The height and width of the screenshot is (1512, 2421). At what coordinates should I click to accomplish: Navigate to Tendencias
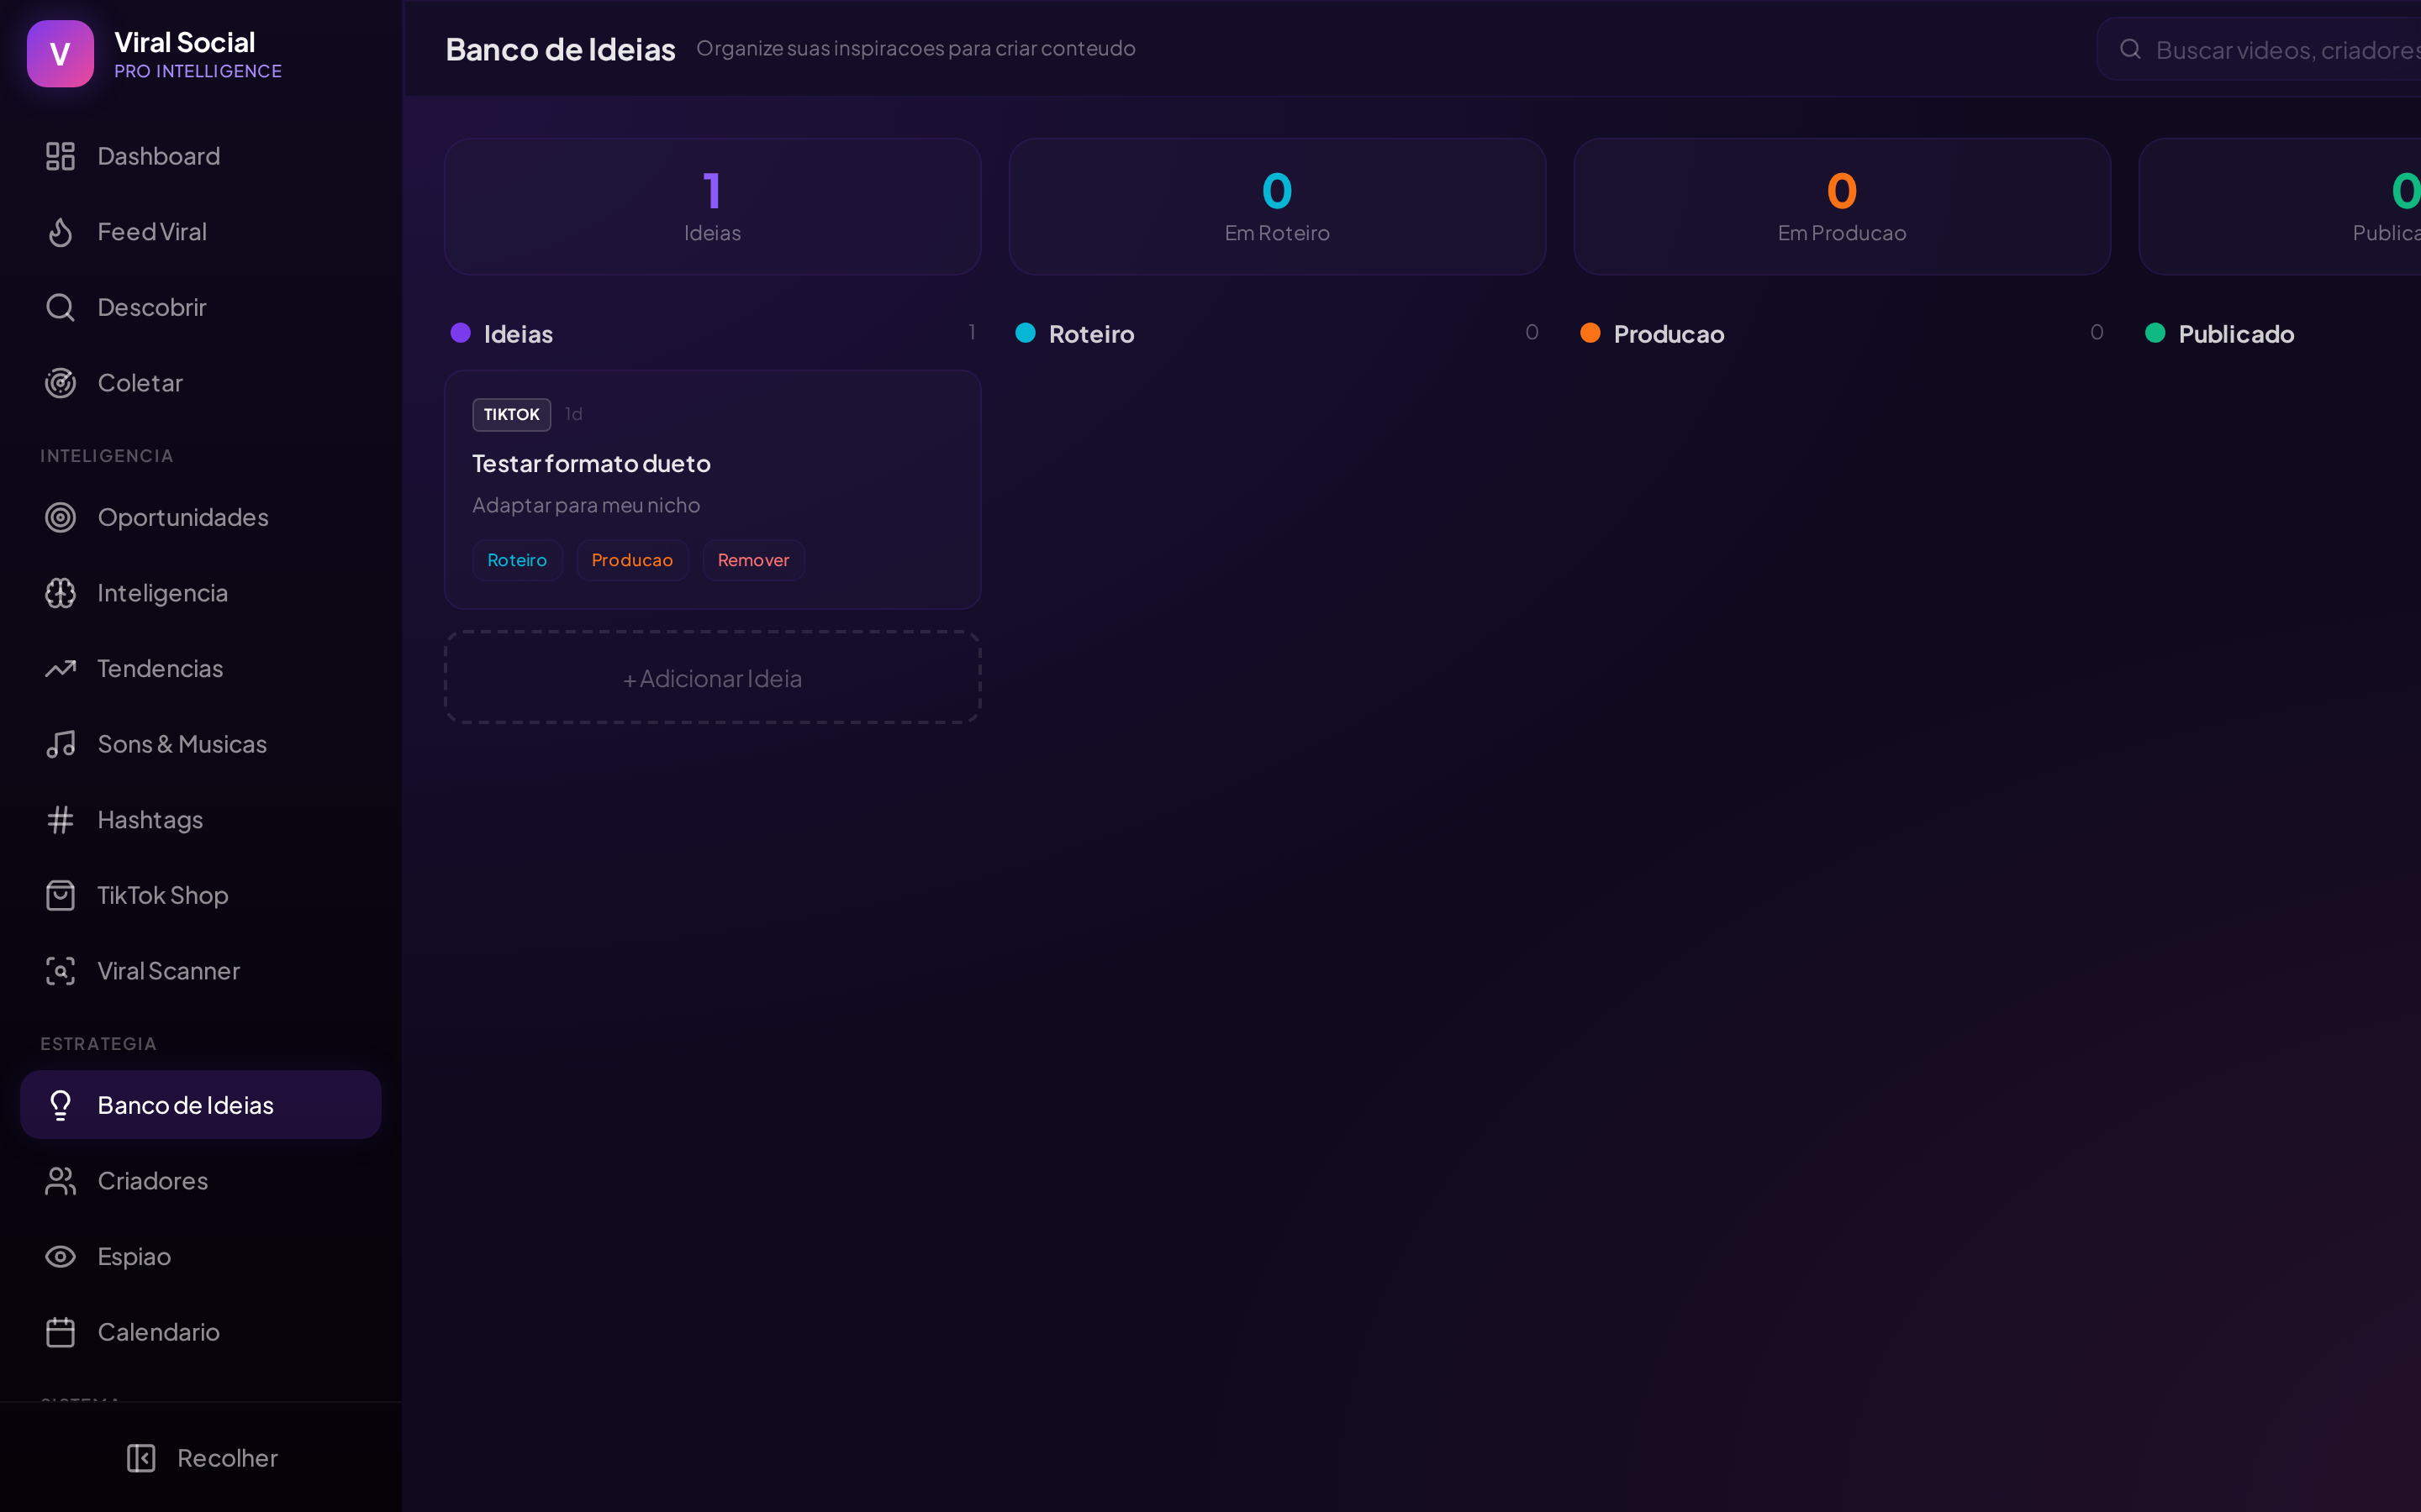click(200, 668)
